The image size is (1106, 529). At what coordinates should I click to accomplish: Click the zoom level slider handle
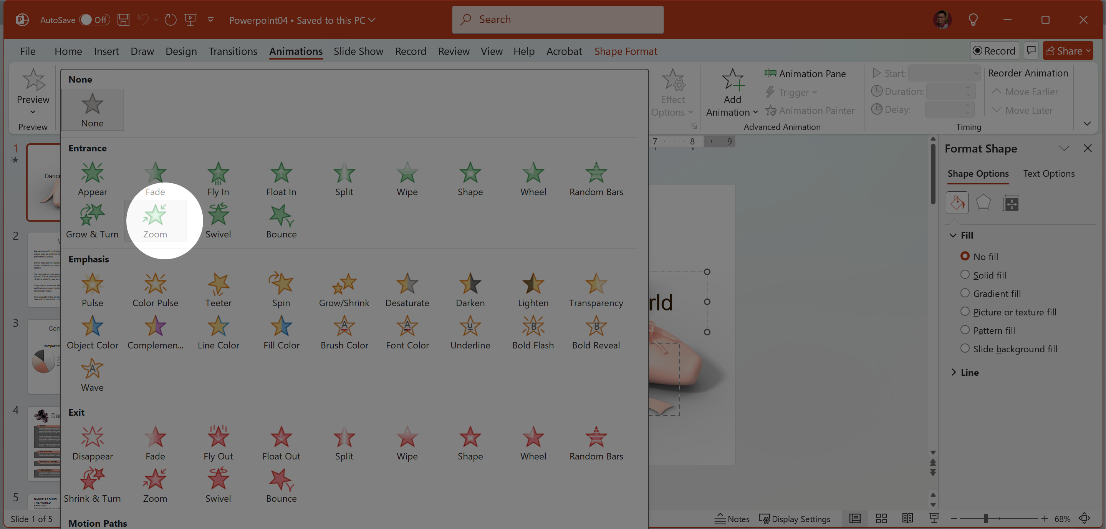tap(985, 519)
